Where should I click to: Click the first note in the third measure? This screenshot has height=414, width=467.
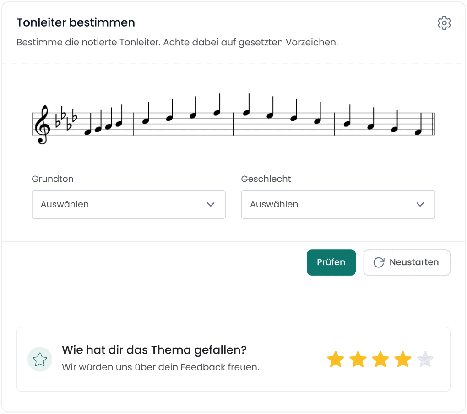point(246,112)
